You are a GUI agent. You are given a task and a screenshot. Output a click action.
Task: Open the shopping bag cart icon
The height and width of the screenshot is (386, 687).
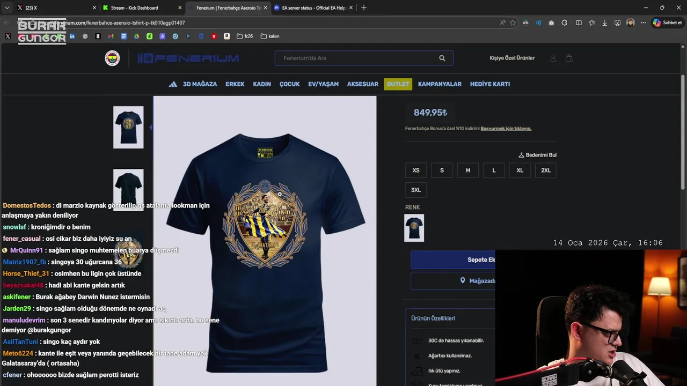(x=569, y=58)
